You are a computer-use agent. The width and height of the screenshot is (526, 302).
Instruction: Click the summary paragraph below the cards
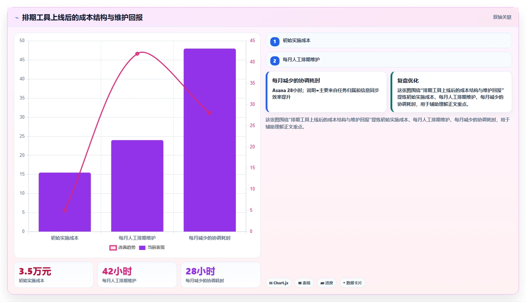tap(388, 123)
